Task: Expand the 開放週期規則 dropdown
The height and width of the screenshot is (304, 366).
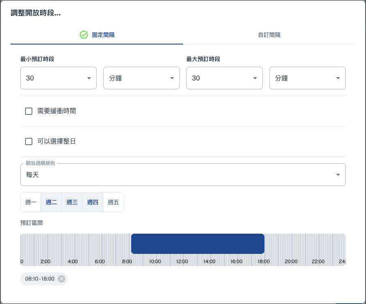Action: (183, 175)
